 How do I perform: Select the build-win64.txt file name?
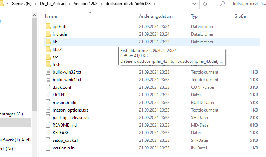click(x=67, y=79)
